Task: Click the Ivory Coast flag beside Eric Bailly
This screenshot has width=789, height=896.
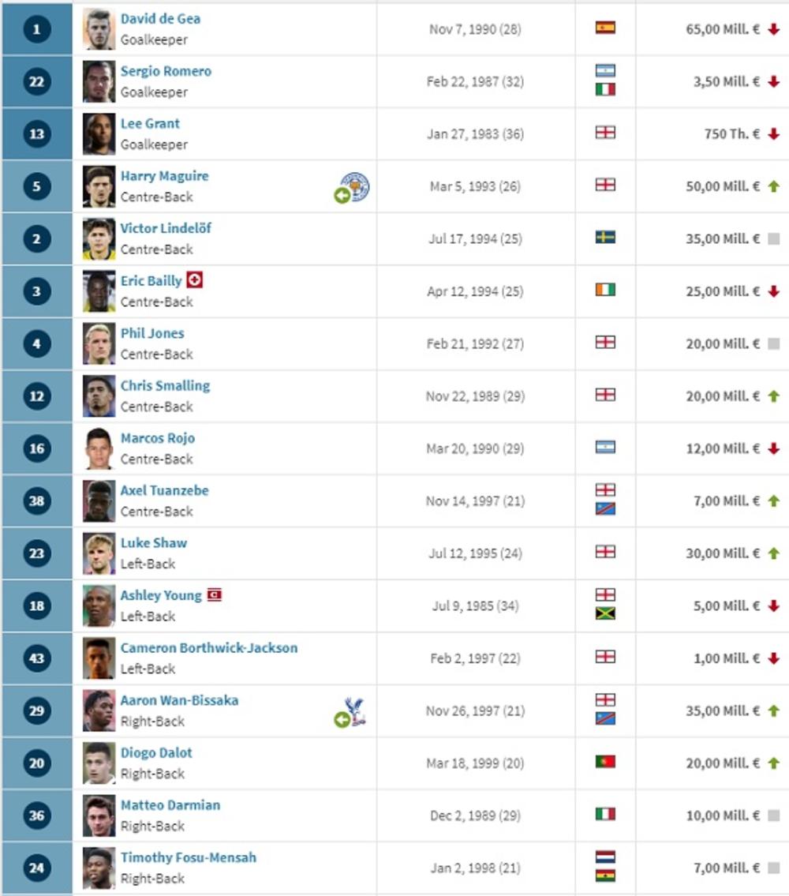Action: coord(605,290)
